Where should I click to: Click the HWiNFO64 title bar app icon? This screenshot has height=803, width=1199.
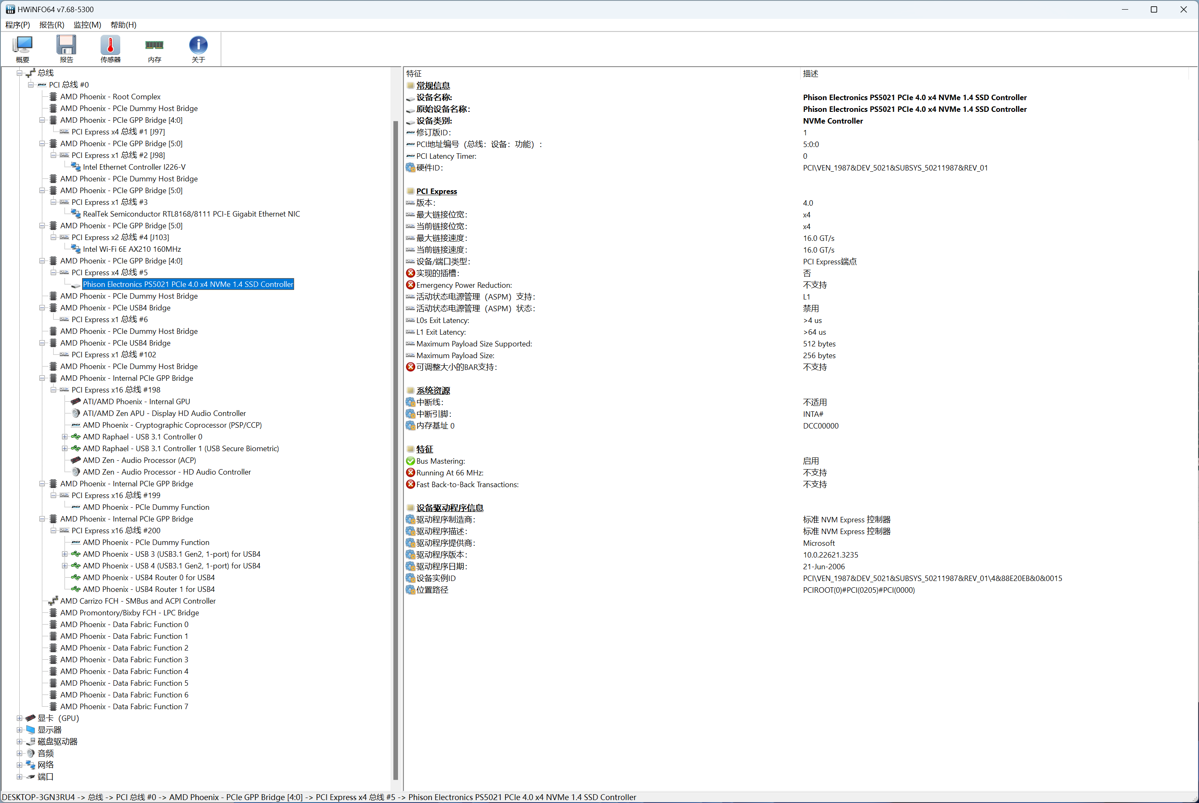click(10, 9)
